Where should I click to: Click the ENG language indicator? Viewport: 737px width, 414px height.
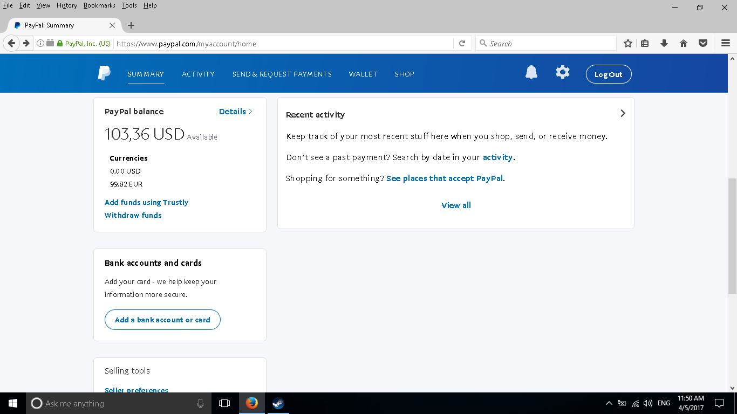click(664, 403)
